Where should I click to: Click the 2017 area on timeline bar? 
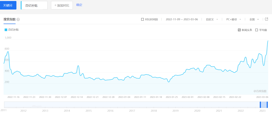click(132, 105)
